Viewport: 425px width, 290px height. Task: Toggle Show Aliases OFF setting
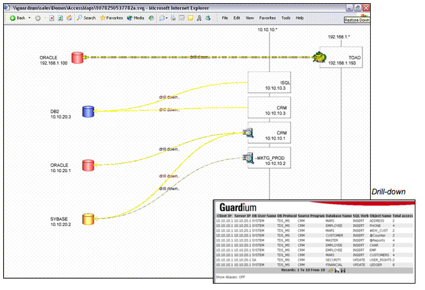231,277
